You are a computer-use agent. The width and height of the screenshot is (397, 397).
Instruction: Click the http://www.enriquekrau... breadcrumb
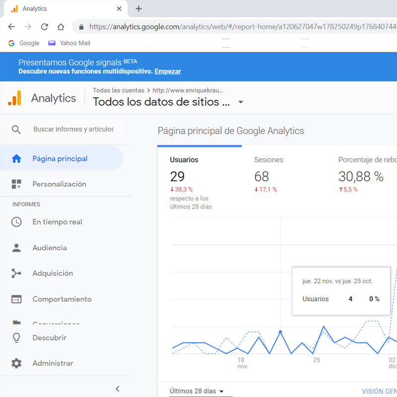tap(188, 90)
